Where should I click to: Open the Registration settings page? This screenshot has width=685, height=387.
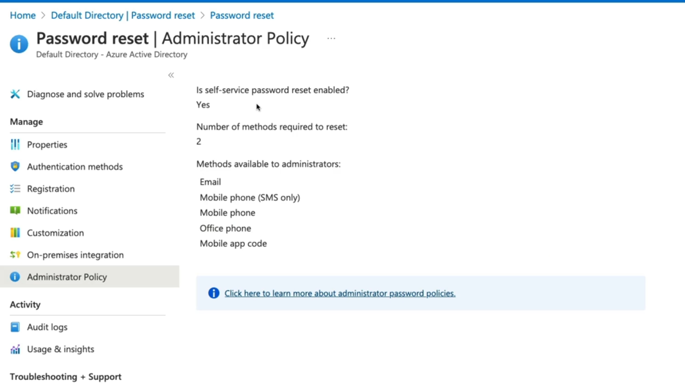(51, 189)
